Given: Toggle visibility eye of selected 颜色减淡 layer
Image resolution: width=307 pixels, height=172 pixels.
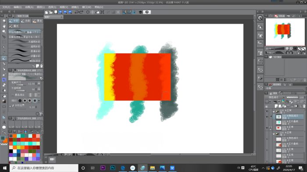Looking at the screenshot, I should [x=267, y=117].
